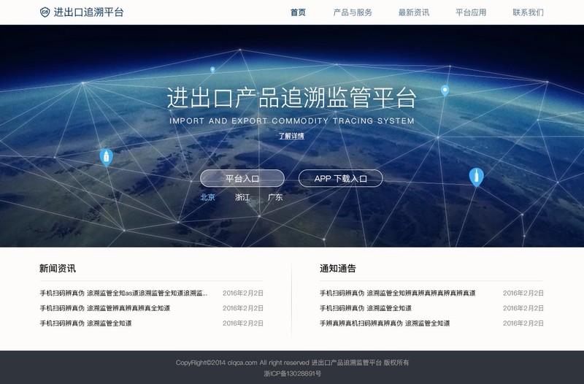Click the 平台入口 button
Image resolution: width=584 pixels, height=384 pixels.
point(242,178)
